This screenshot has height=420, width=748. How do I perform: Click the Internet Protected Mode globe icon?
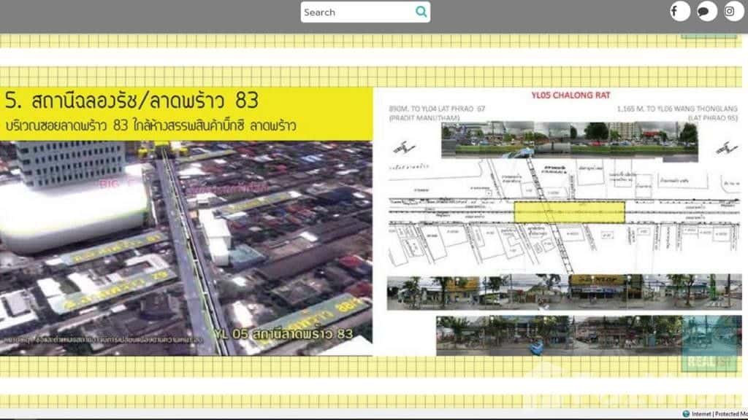pos(686,414)
